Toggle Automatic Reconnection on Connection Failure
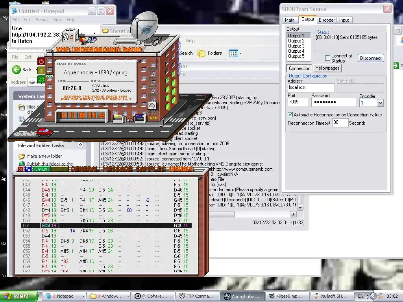 (x=290, y=114)
